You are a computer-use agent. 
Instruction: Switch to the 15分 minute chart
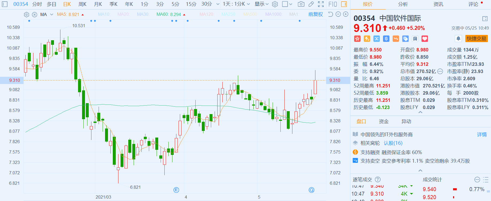pos(191,4)
